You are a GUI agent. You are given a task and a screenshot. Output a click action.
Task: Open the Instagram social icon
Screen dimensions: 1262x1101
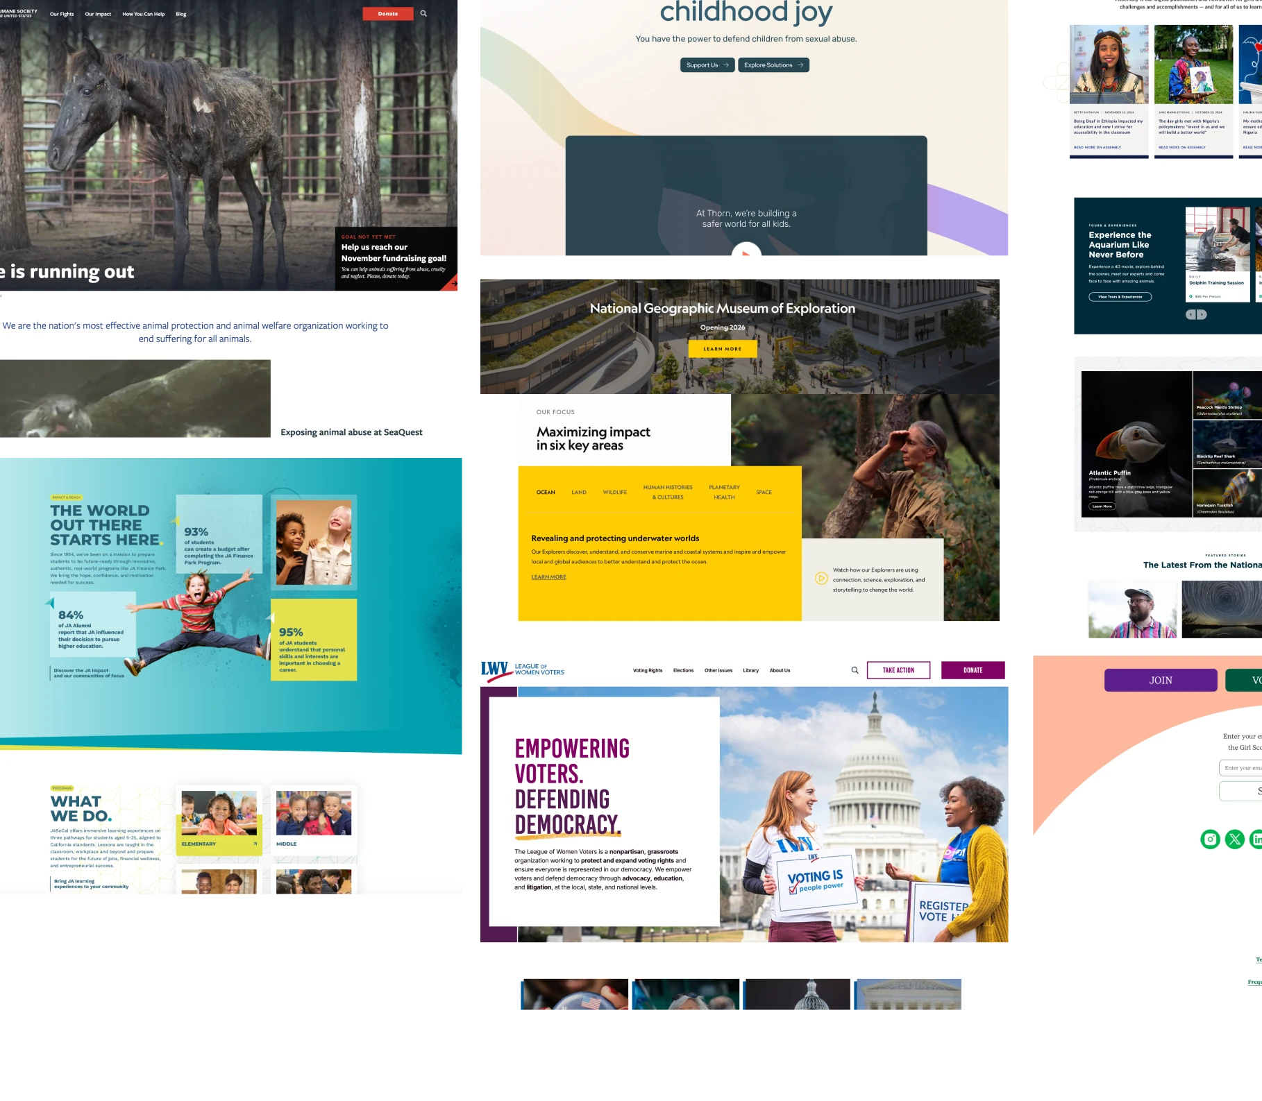click(1210, 839)
